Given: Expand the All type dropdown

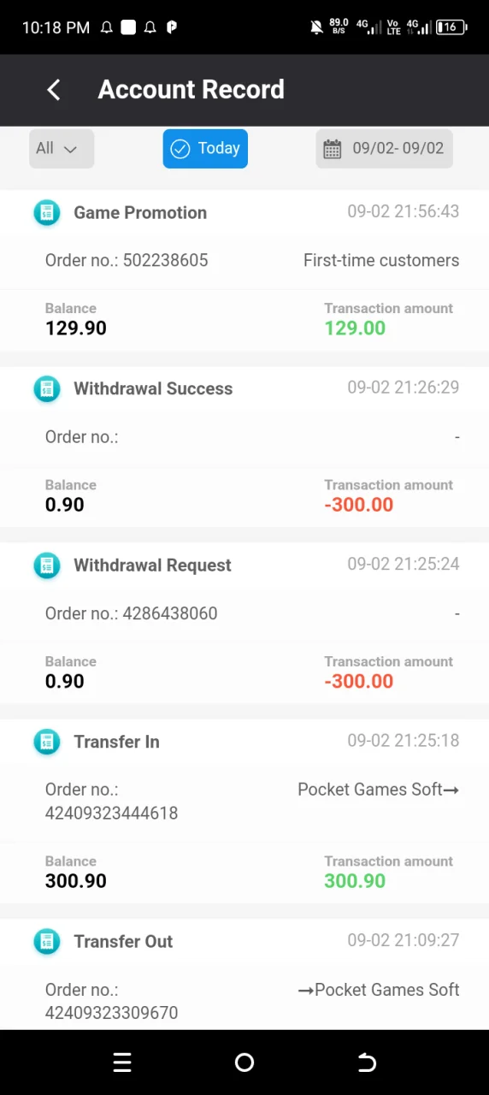Looking at the screenshot, I should (62, 149).
